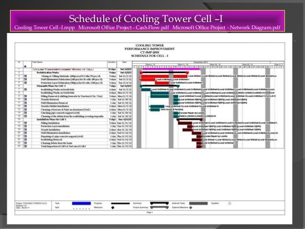Click note icon on Nozzles Holder Installation row
This screenshot has height=229, width=305.
click(x=25, y=106)
